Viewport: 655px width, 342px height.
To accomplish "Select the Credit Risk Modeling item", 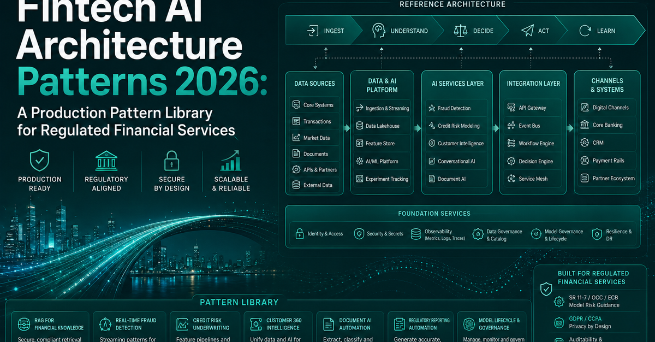I will [x=456, y=126].
